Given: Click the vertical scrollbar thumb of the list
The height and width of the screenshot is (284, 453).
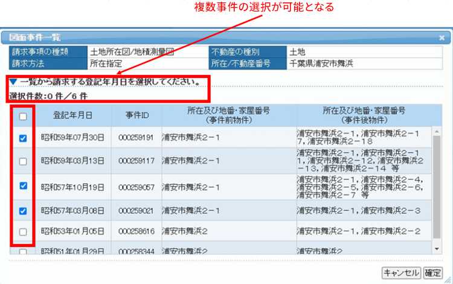Looking at the screenshot, I should click(437, 187).
